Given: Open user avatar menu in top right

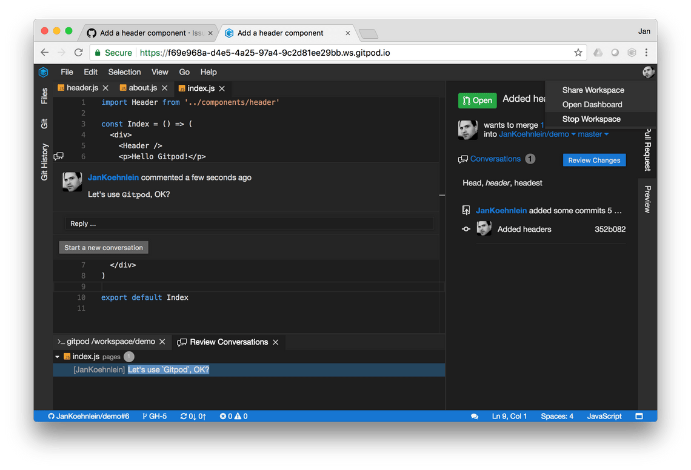Looking at the screenshot, I should tap(648, 72).
